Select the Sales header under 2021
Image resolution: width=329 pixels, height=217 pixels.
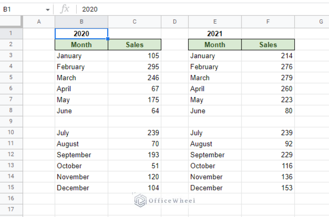(x=268, y=45)
